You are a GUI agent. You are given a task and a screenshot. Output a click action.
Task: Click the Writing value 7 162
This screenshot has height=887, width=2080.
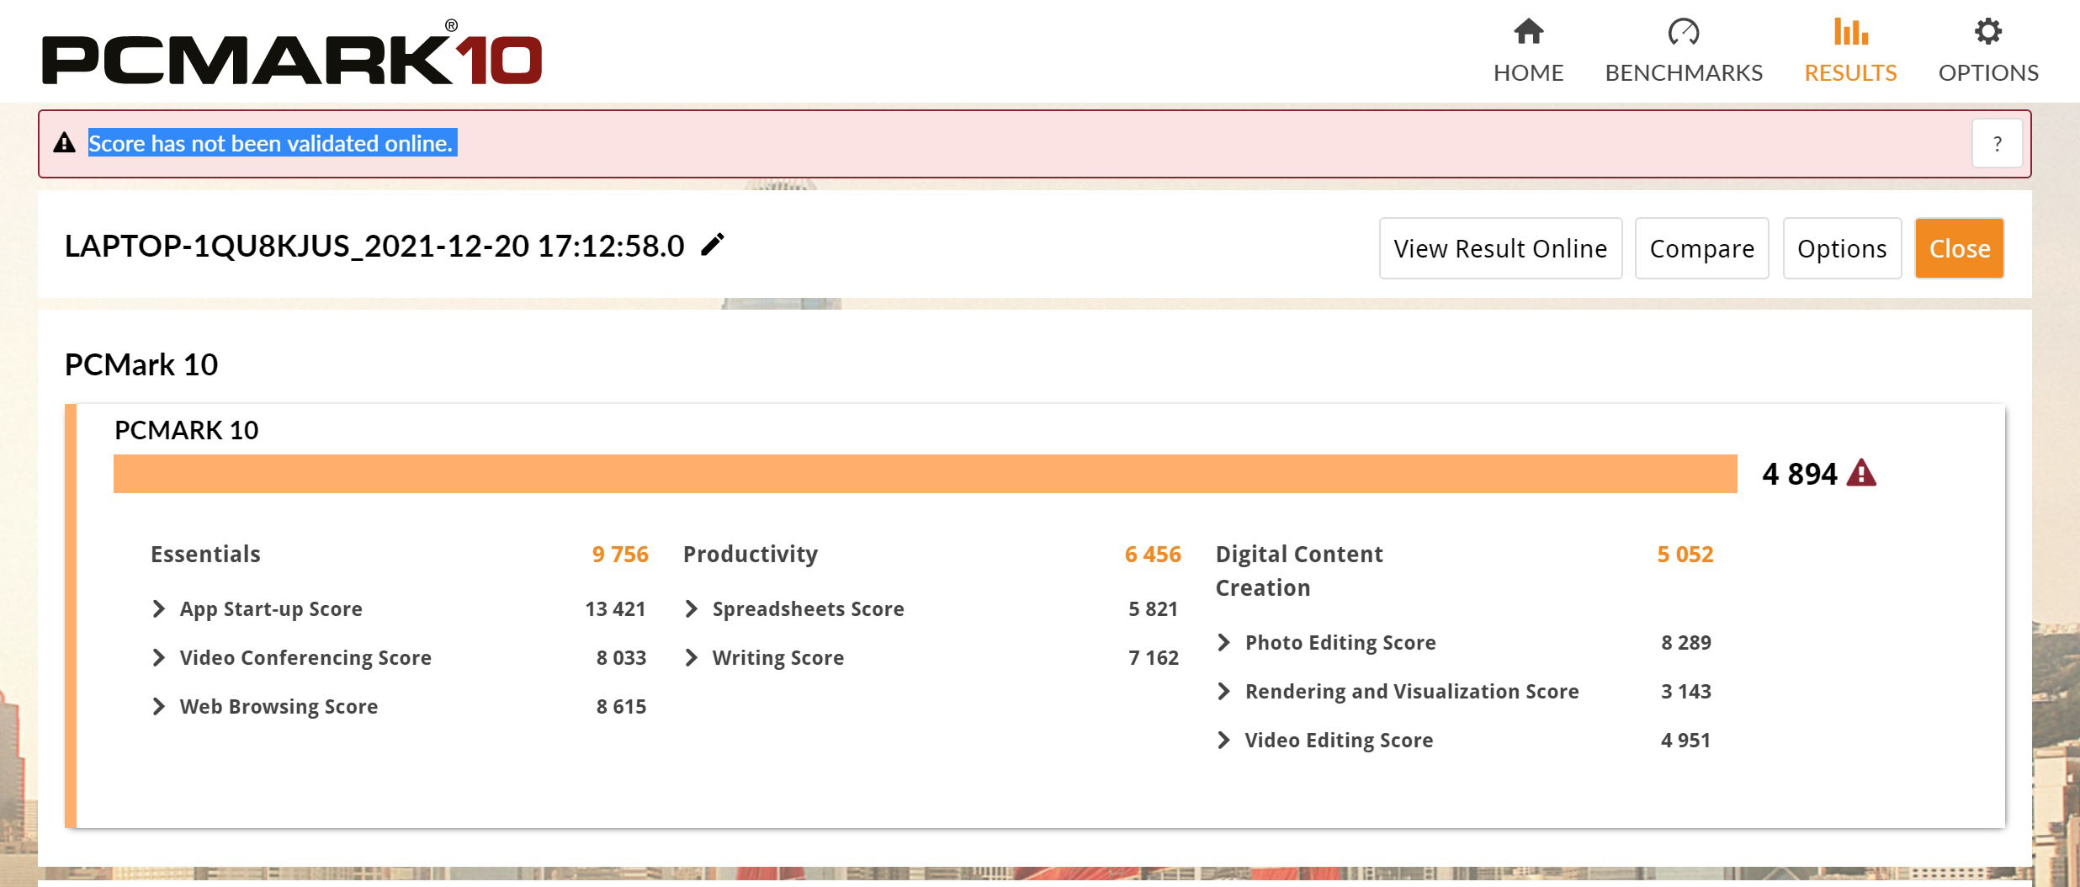coord(1154,657)
